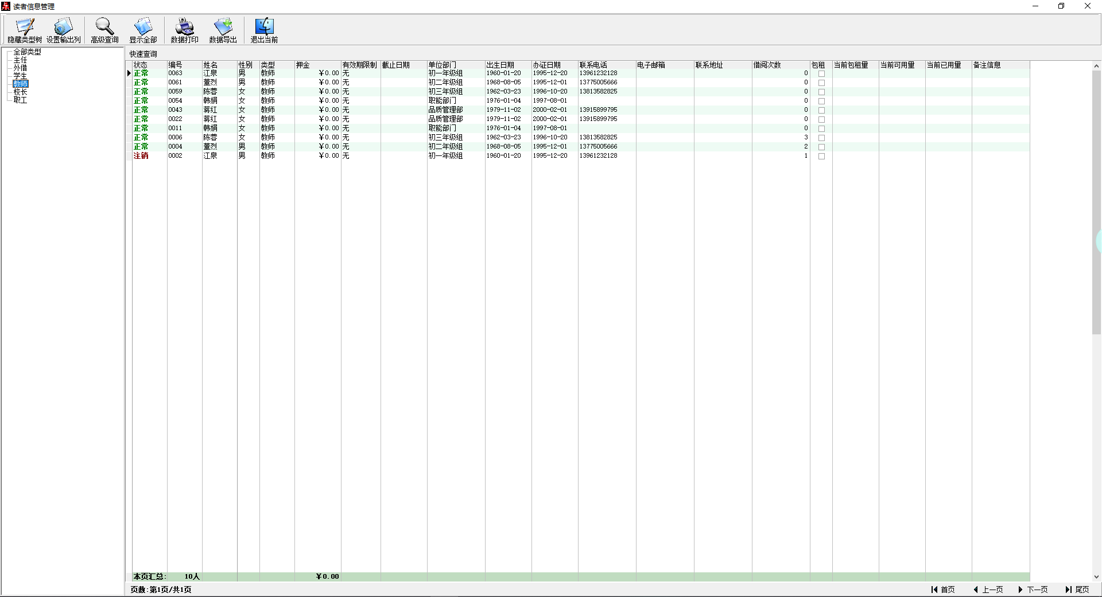Tick the 包租 checkbox for reader 0063
Screen dimensions: 1102x597
tap(821, 73)
